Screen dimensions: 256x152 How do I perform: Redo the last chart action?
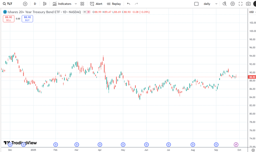point(136,4)
